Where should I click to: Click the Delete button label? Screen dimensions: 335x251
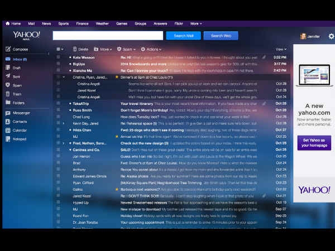tap(83, 49)
